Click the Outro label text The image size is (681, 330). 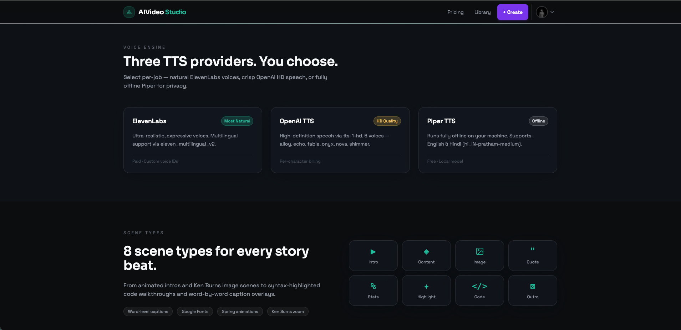coord(533,297)
